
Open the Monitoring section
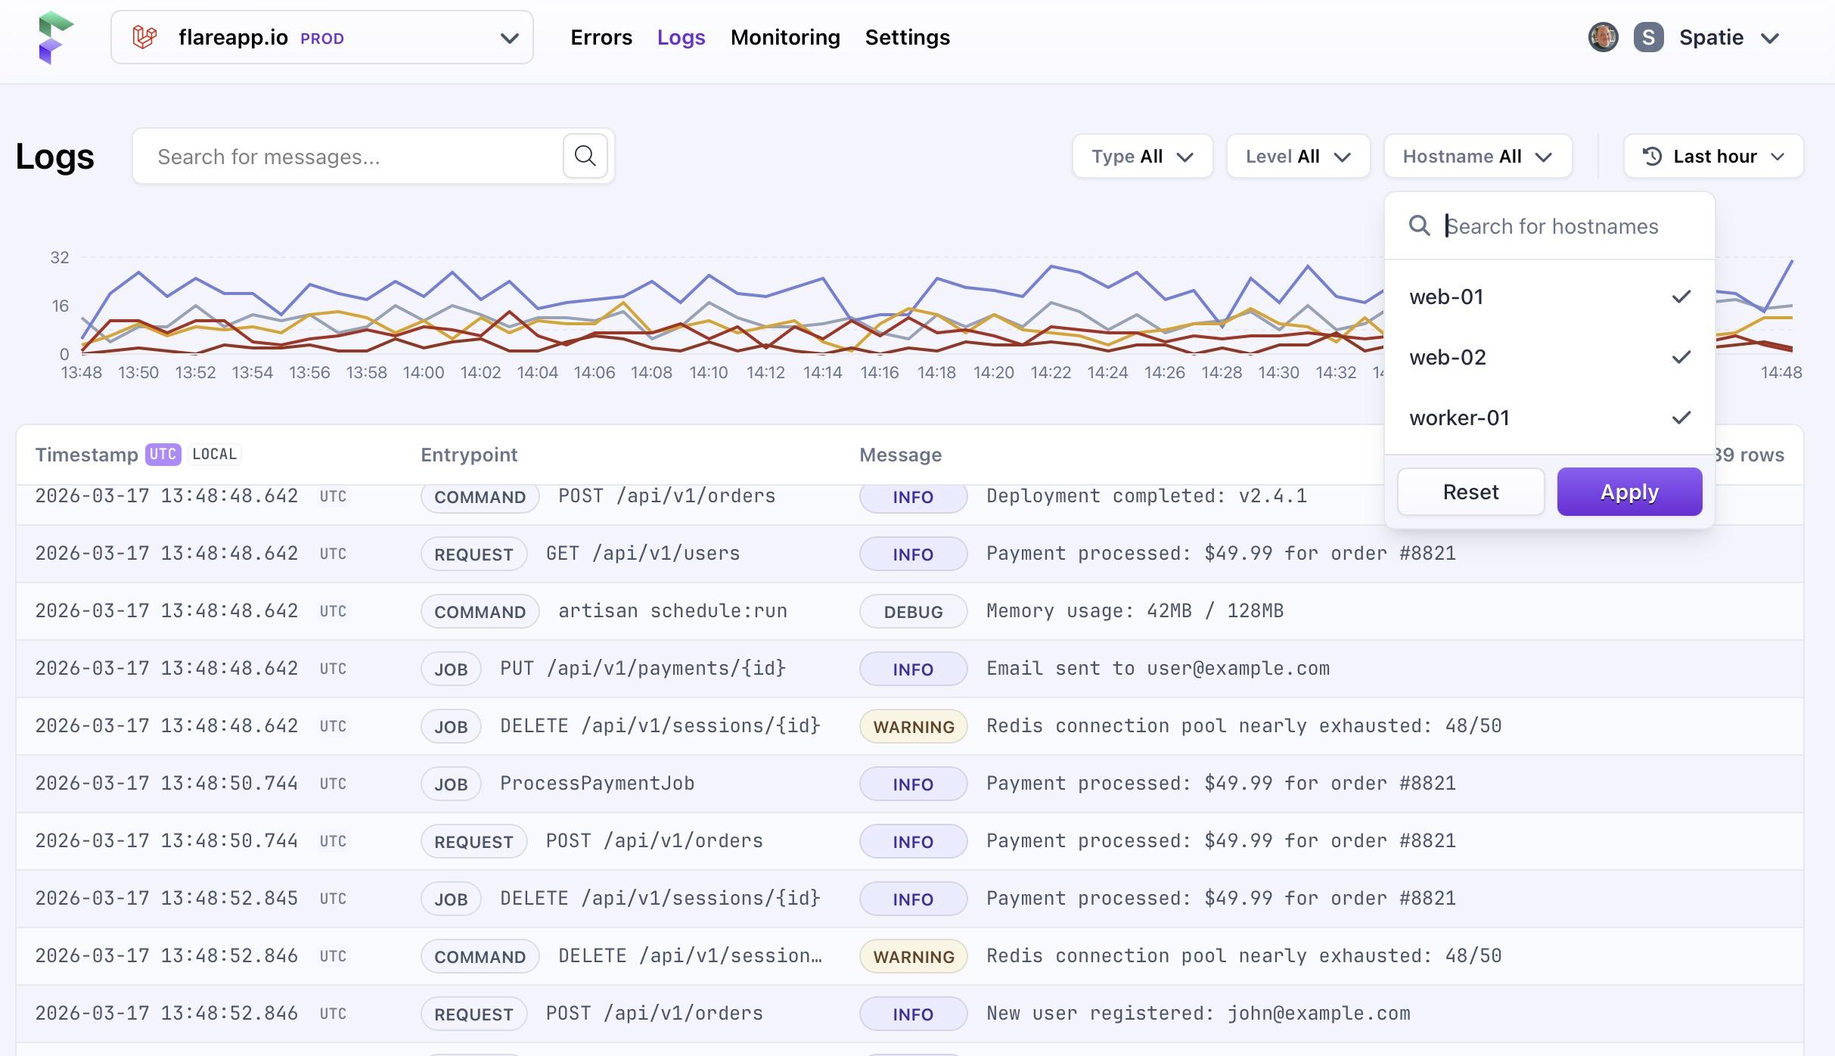[784, 37]
